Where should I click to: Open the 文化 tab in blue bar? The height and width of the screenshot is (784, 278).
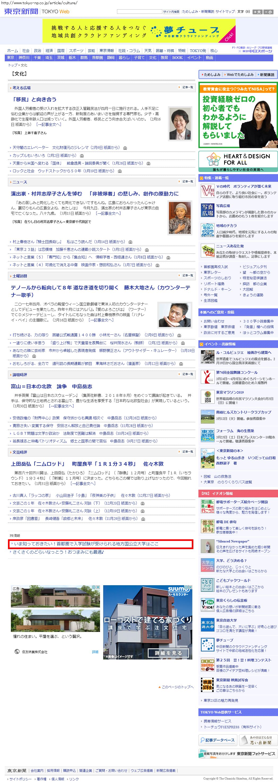point(153,58)
